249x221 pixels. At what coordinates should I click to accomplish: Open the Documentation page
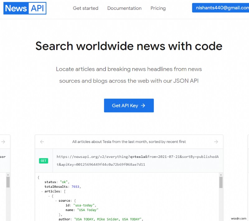click(125, 8)
